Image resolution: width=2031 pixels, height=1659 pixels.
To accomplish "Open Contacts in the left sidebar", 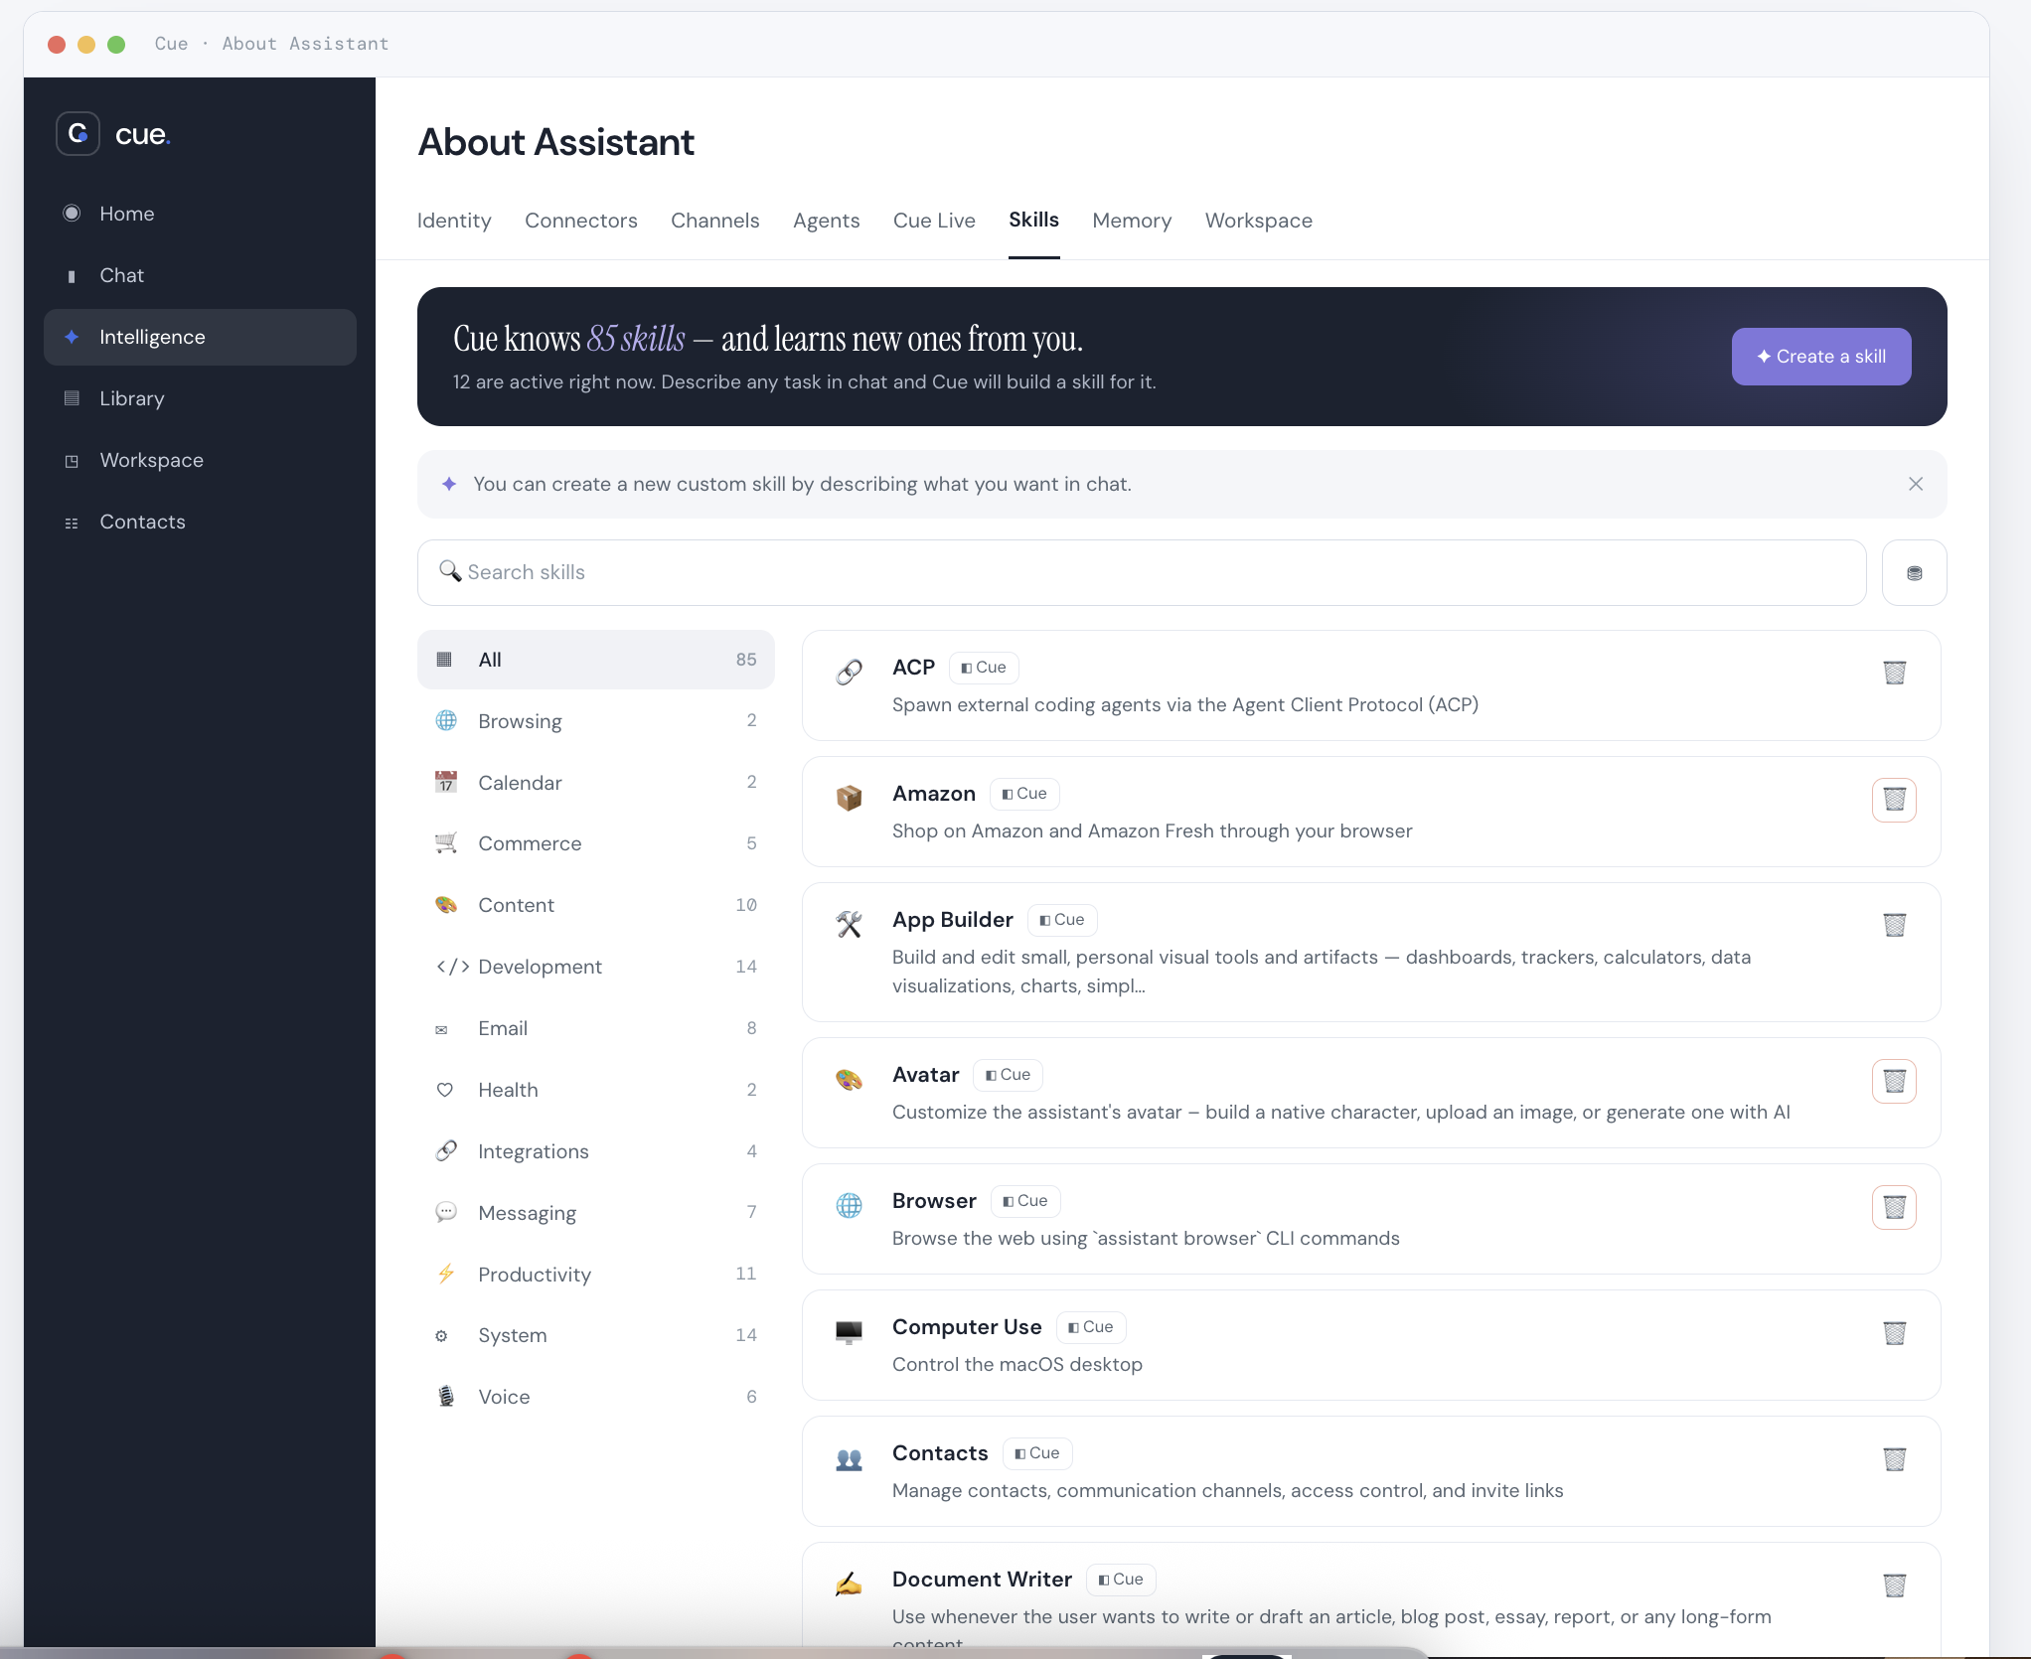I will pos(200,522).
